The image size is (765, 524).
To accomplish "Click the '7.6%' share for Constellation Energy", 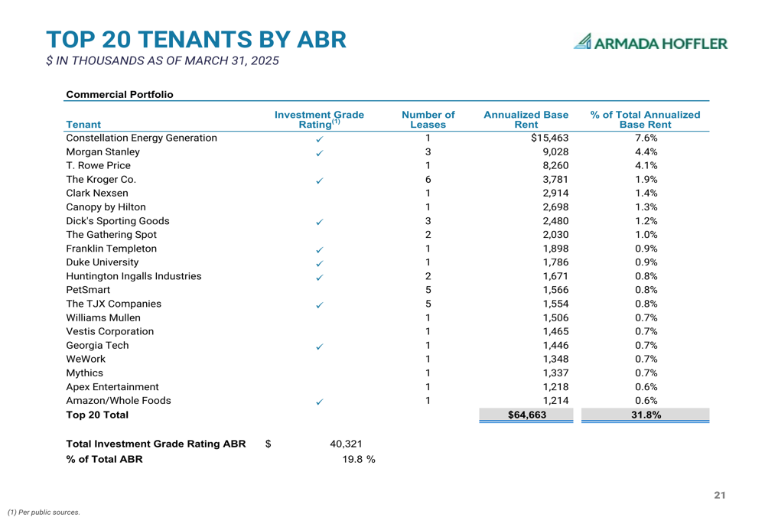I will (646, 138).
